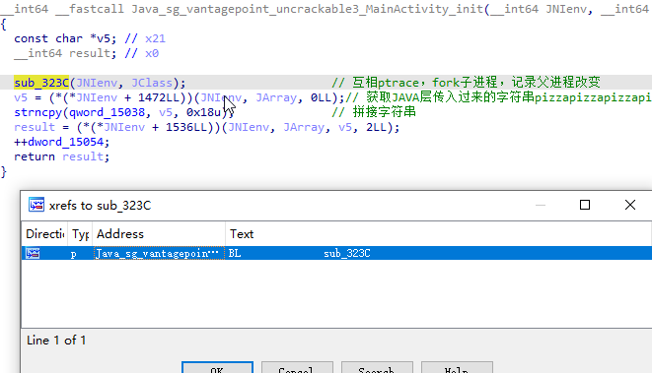Click 'return result;' line in code
This screenshot has width=652, height=373.
pyautogui.click(x=61, y=156)
